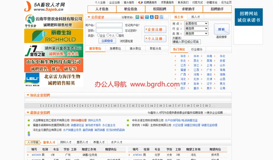Click the 密码 input field
This screenshot has width=273, height=160.
click(x=109, y=30)
